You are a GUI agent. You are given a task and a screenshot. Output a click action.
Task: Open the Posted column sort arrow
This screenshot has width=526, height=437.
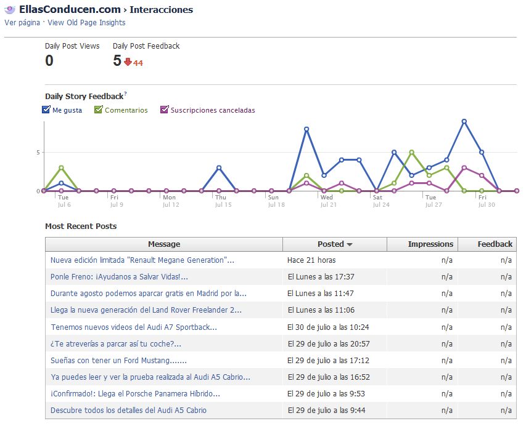click(350, 244)
